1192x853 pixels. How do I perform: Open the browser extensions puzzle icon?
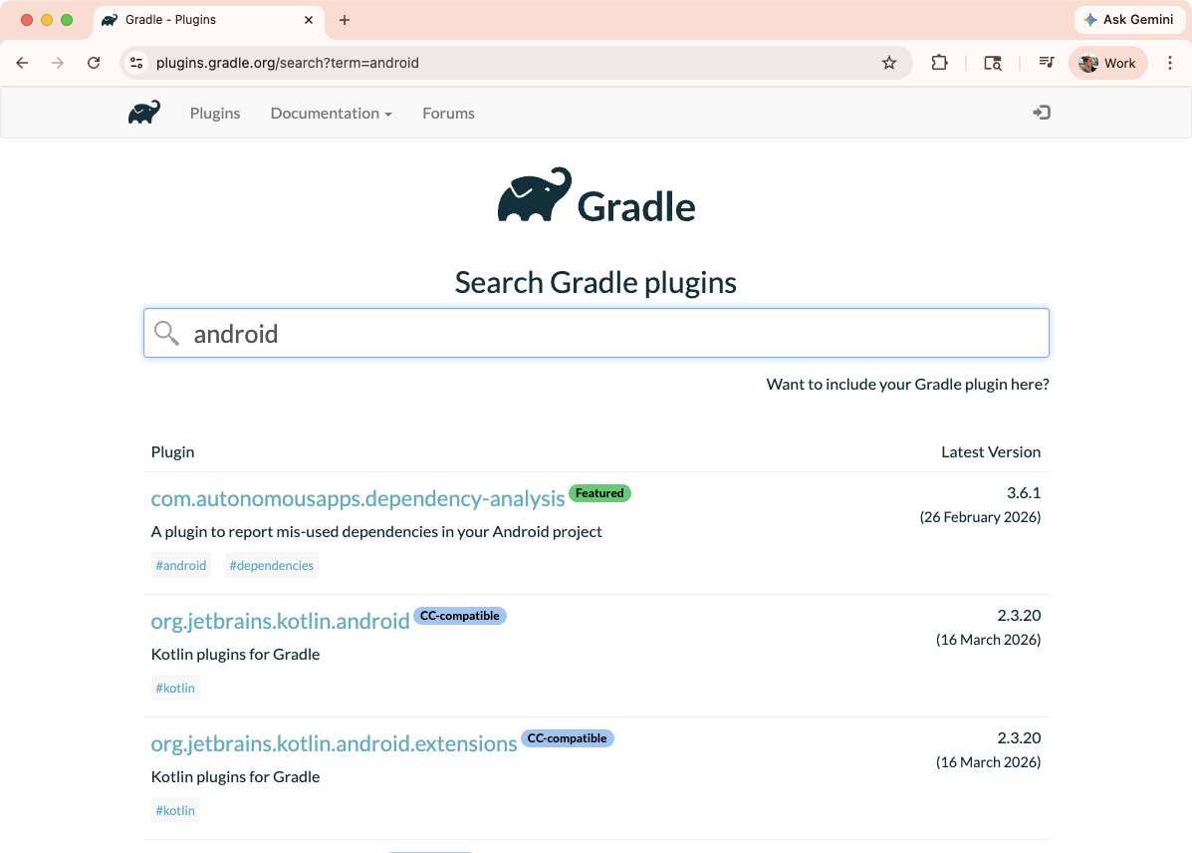939,63
